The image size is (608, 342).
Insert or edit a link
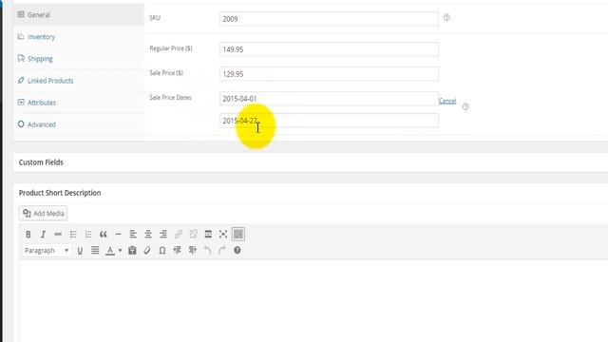[179, 235]
